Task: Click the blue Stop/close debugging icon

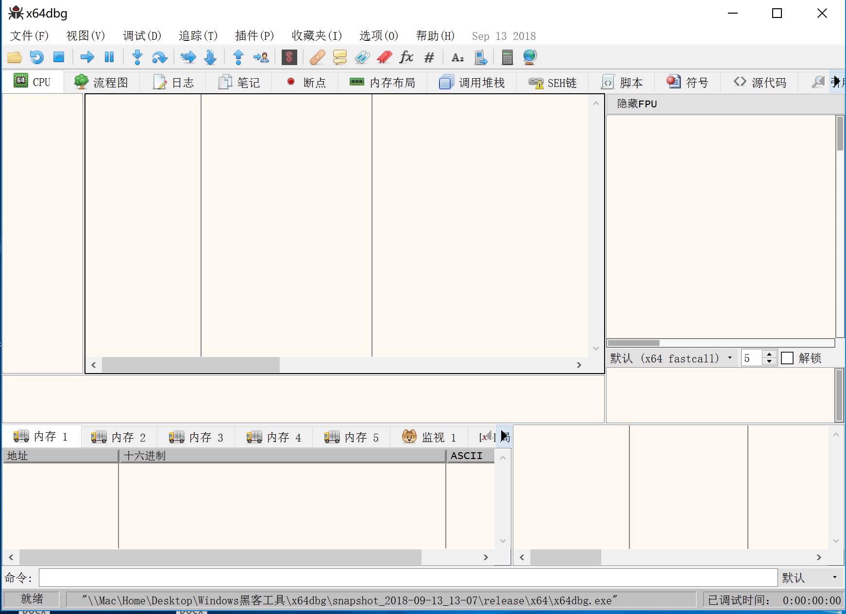Action: point(59,57)
